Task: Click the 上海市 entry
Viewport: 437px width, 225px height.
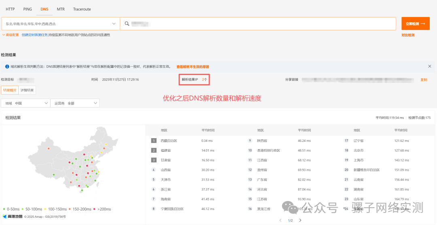Action: coord(359,160)
